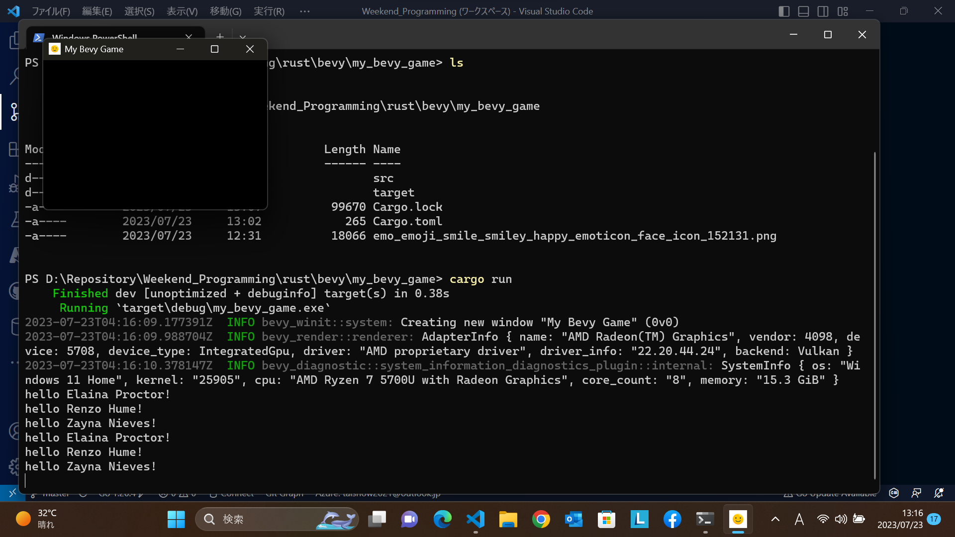This screenshot has height=537, width=955.
Task: Open the blue L app on taskbar
Action: tap(639, 519)
